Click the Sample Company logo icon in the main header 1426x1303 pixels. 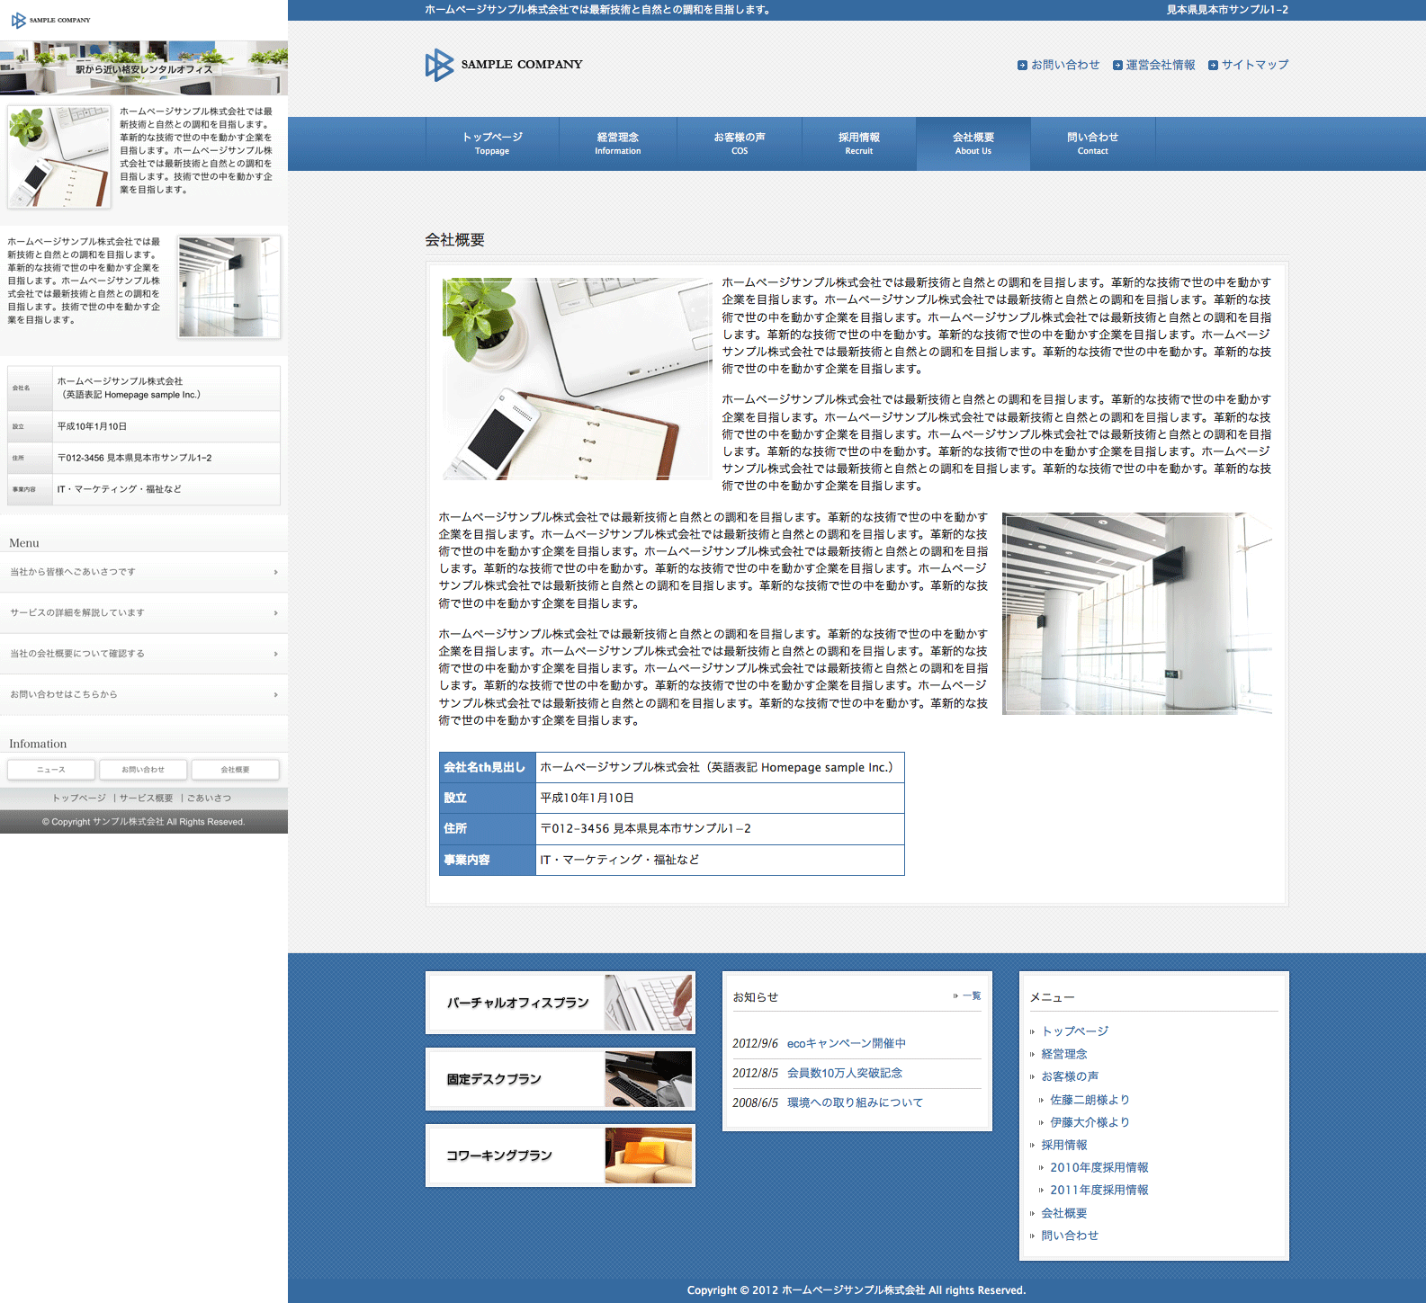tap(439, 65)
